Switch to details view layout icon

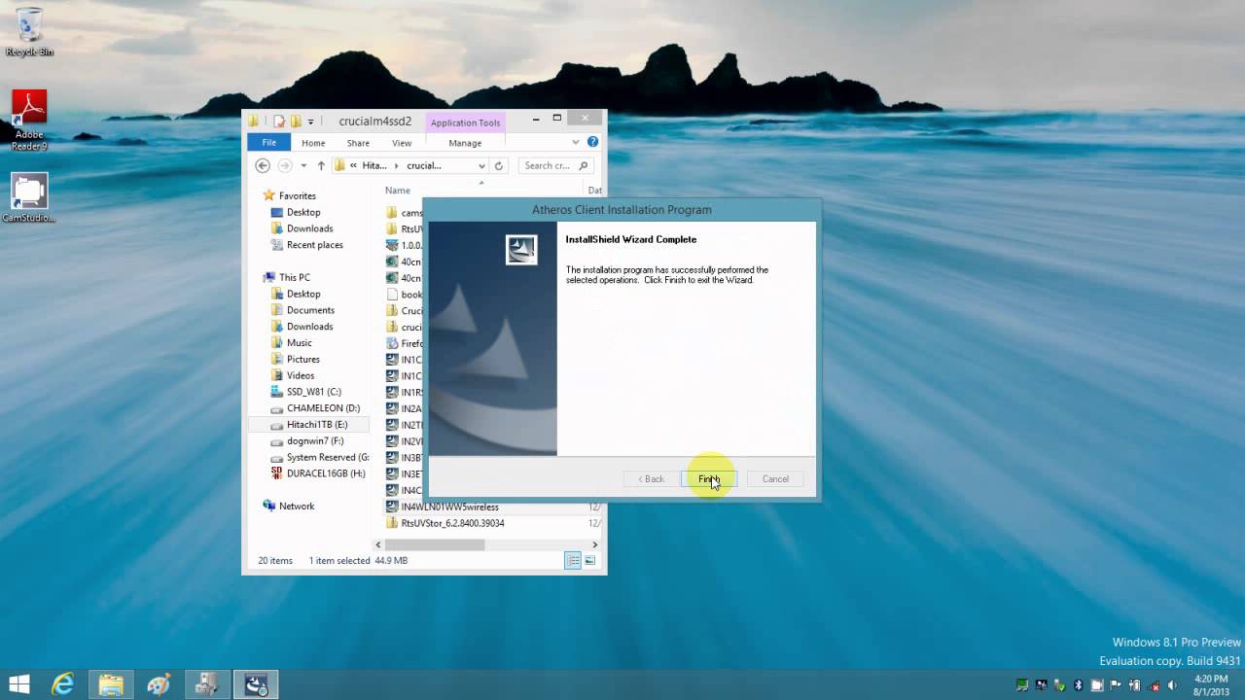(x=573, y=560)
